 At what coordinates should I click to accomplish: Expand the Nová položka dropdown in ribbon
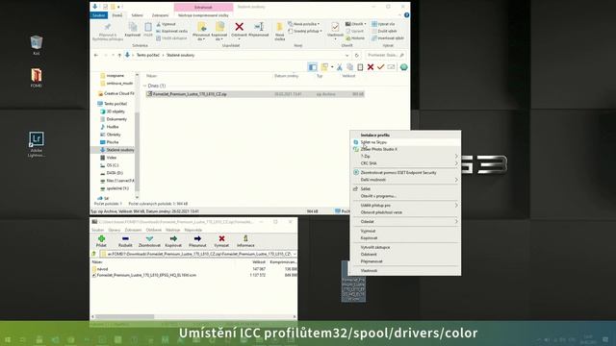coord(303,24)
